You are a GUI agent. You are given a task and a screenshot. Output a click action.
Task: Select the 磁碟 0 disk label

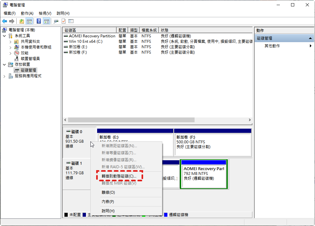[x=77, y=132]
